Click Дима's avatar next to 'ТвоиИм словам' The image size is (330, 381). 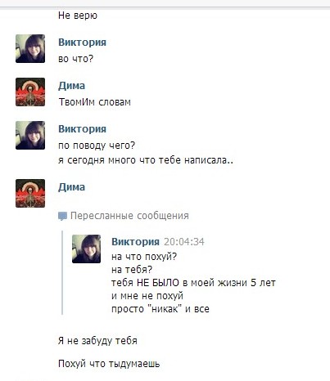30,92
